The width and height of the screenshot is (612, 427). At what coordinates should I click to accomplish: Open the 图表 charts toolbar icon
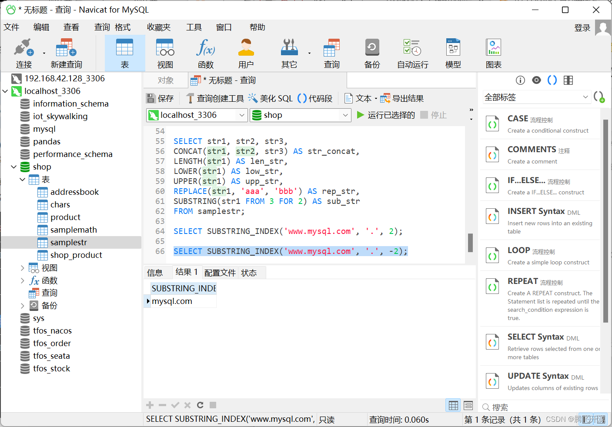(494, 53)
